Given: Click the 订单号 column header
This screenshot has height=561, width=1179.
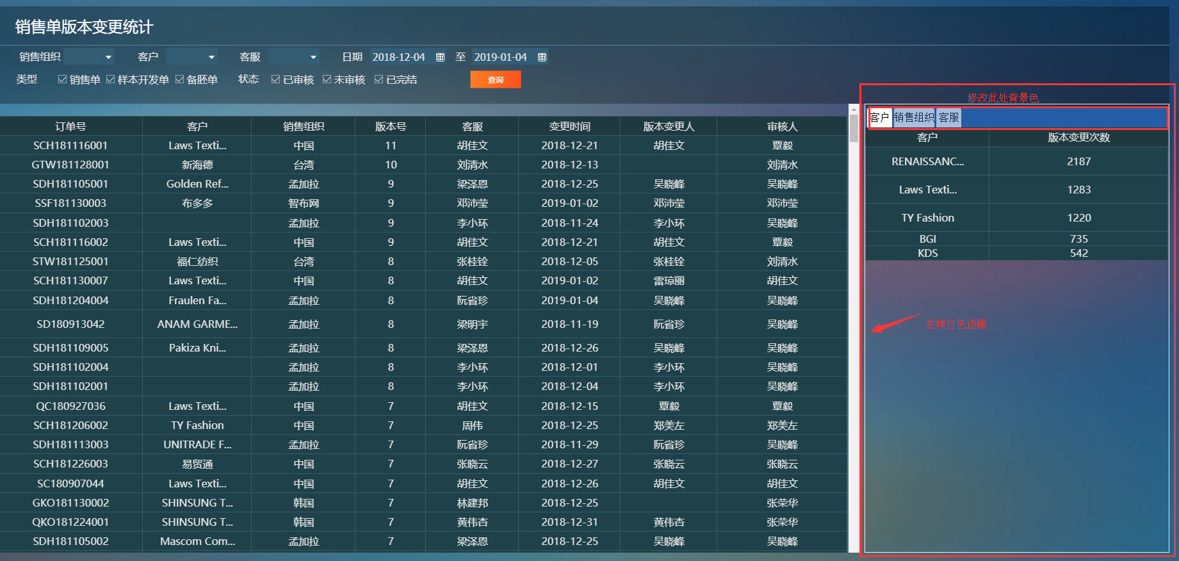Looking at the screenshot, I should (x=70, y=127).
